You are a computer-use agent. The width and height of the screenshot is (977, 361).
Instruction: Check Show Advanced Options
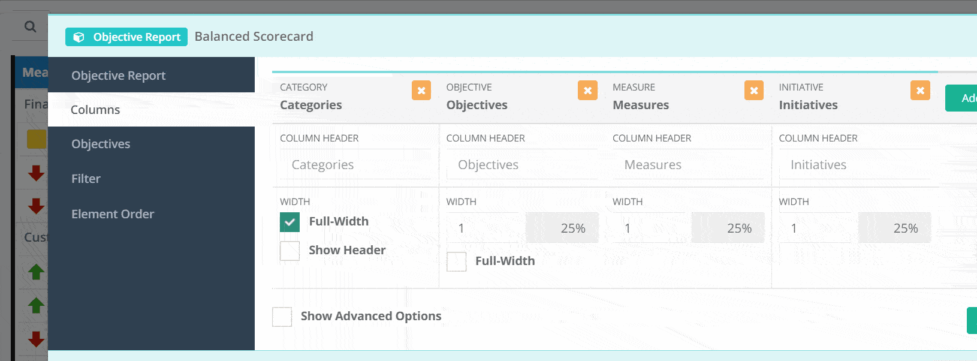tap(282, 317)
